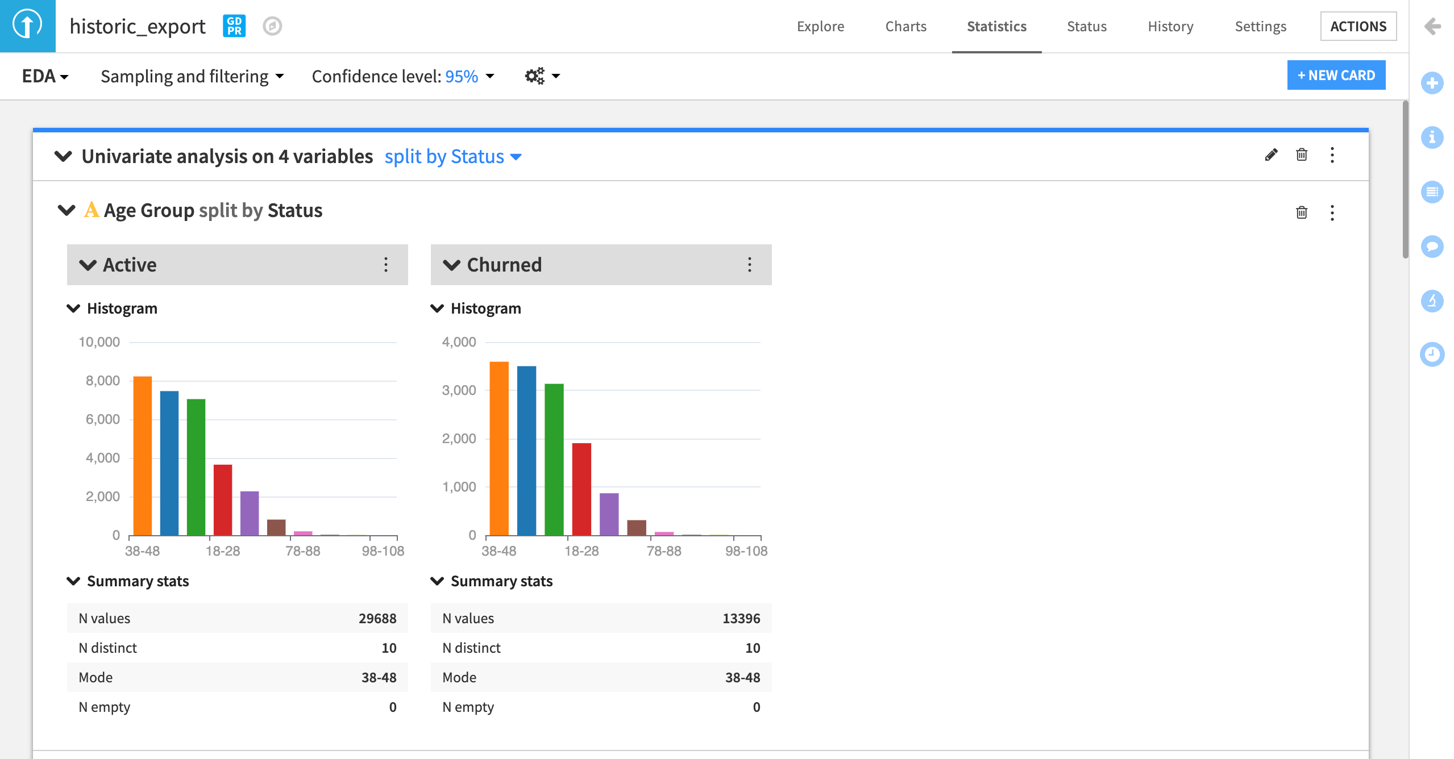This screenshot has width=1454, height=759.
Task: Click the green bar in Active histogram
Action: tap(196, 467)
